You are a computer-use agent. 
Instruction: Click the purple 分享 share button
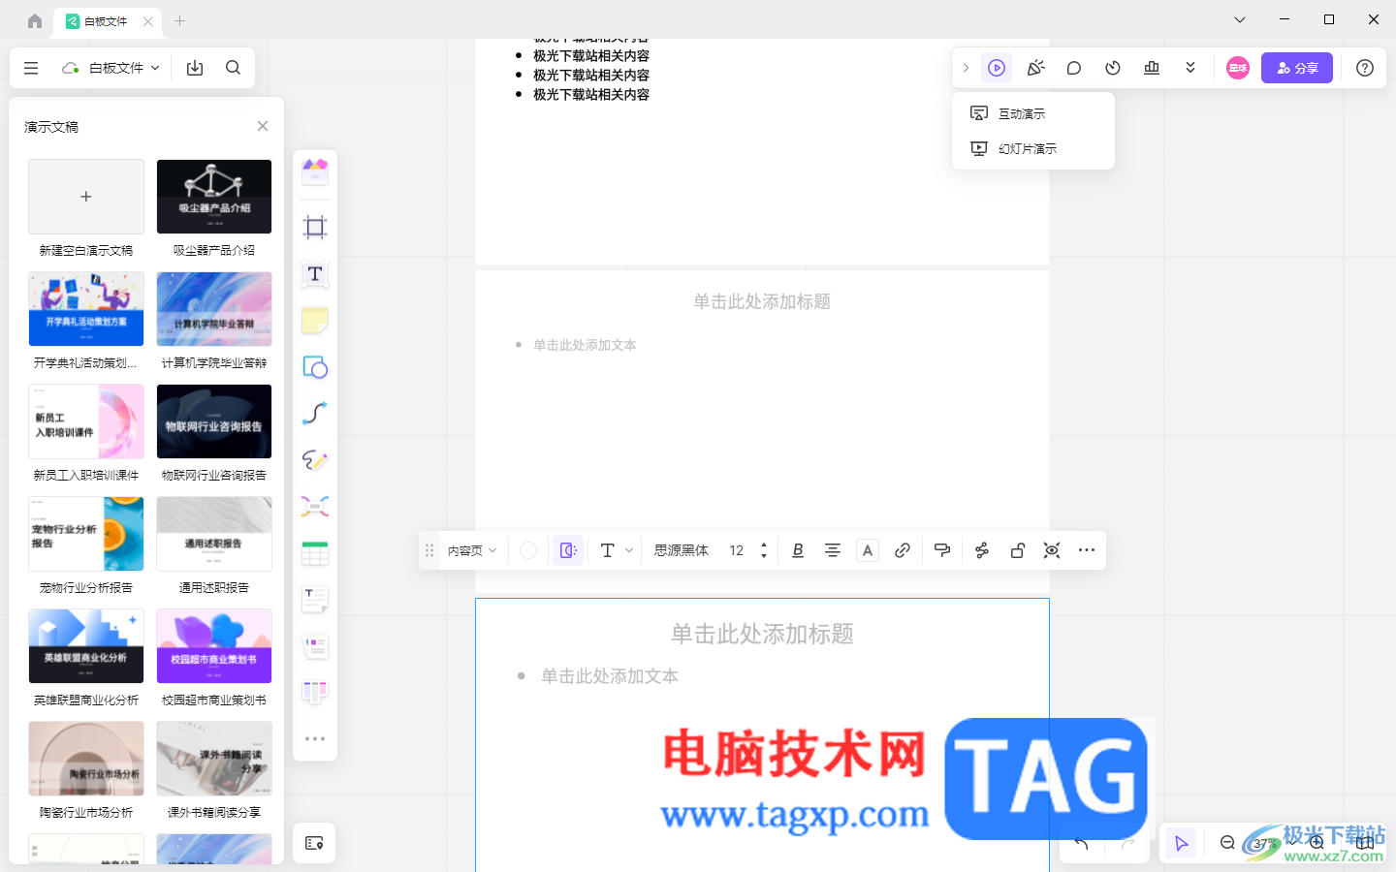(x=1297, y=68)
